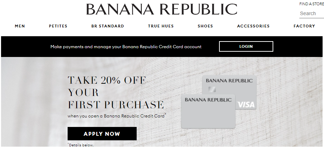Click the Take 20% Off headline
Viewport: 324px width, 147px height.
point(116,92)
